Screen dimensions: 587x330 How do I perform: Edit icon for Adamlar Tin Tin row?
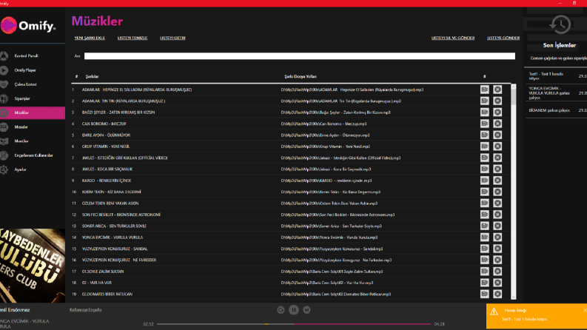click(x=484, y=101)
